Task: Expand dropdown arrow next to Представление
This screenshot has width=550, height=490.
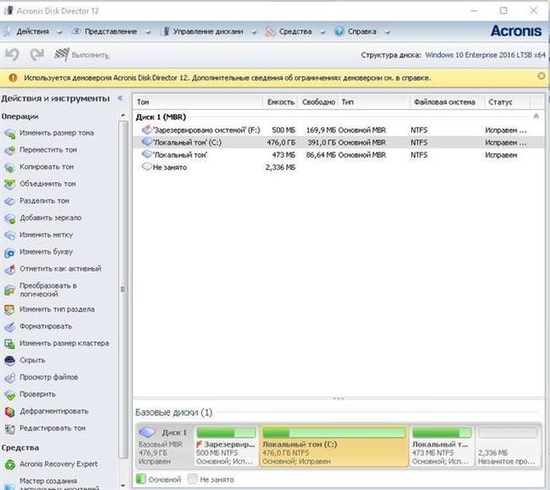Action: point(148,32)
